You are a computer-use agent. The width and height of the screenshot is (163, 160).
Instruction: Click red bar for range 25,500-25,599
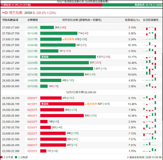(53, 139)
